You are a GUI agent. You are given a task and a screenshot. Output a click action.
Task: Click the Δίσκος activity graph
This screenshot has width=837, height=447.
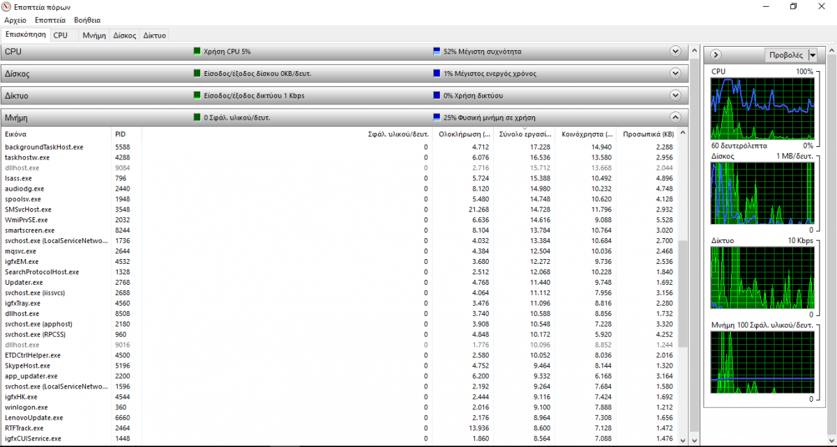coord(762,194)
